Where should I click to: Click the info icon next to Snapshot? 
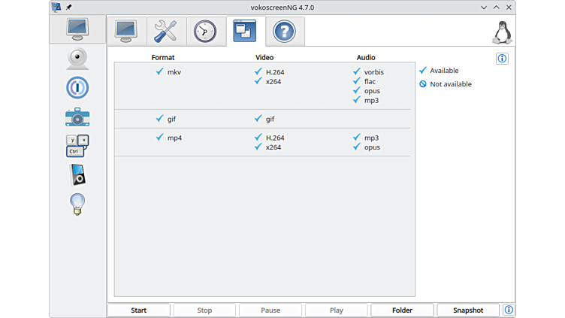pyautogui.click(x=509, y=310)
